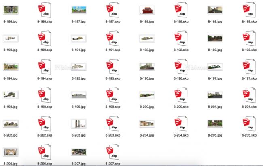Image resolution: width=263 pixels, height=166 pixels.
Task: Select the 8-196.jpg image thumbnail
Action: coord(145,67)
